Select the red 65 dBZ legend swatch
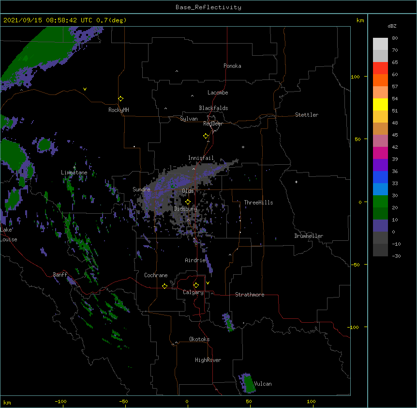 click(380, 68)
